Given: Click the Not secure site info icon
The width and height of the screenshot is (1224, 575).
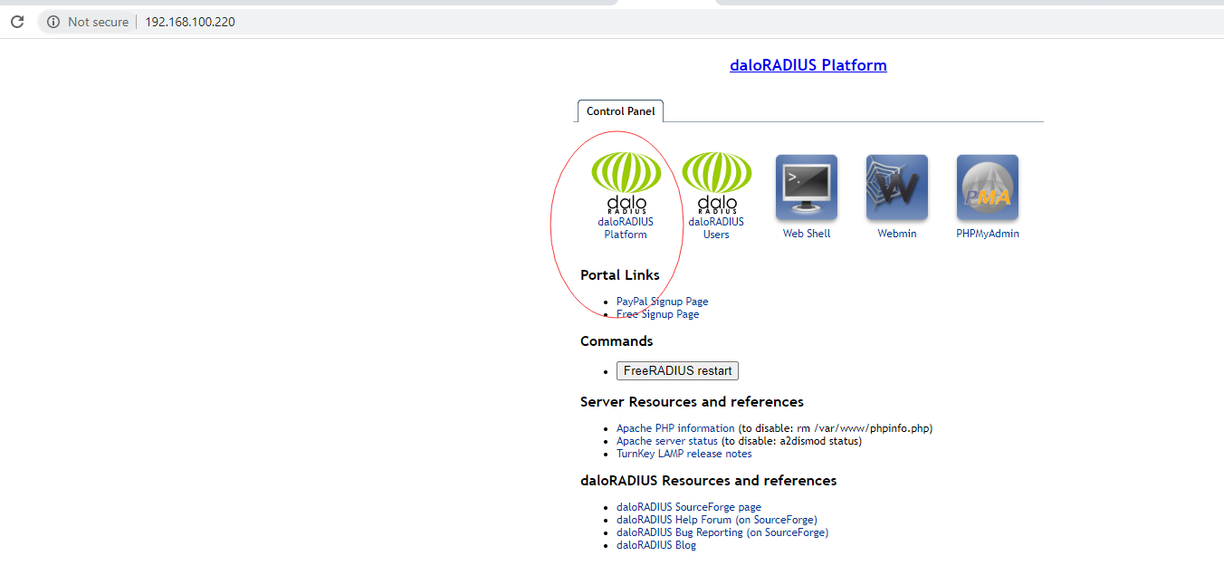Looking at the screenshot, I should click(x=53, y=22).
